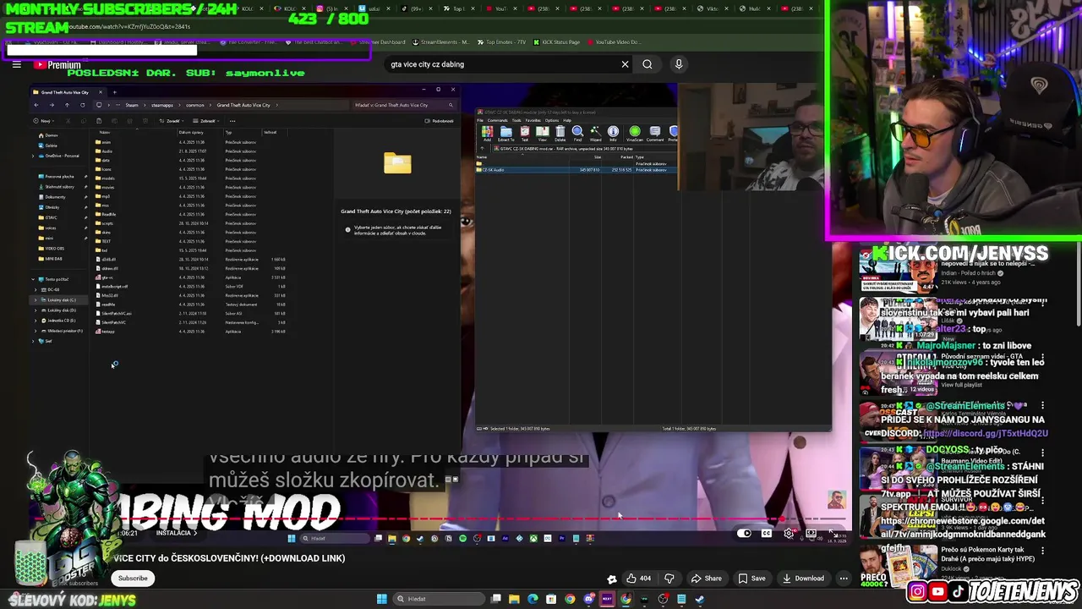Select GTAVC in Explorer sidebar
The image size is (1082, 609).
[x=52, y=217]
